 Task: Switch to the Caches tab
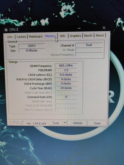coord(21,37)
